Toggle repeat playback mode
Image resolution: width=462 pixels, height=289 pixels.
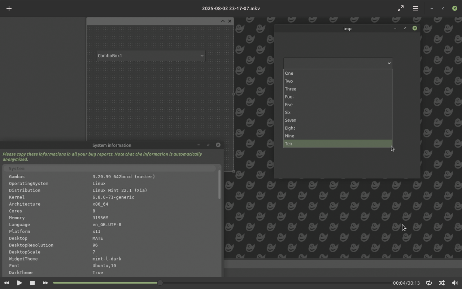428,283
